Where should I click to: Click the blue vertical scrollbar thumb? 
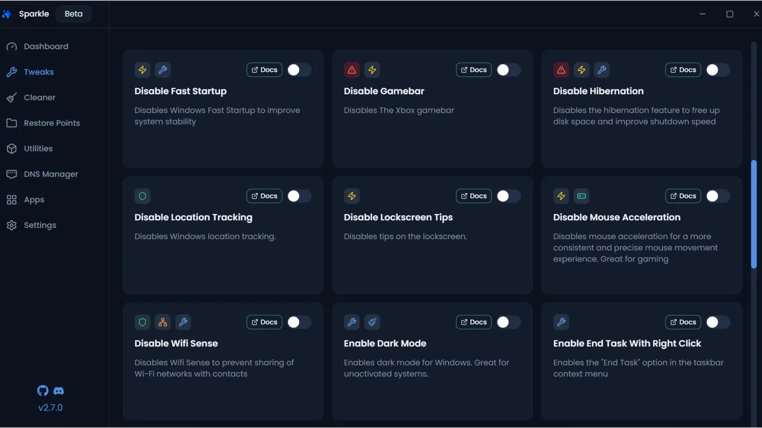[x=754, y=214]
